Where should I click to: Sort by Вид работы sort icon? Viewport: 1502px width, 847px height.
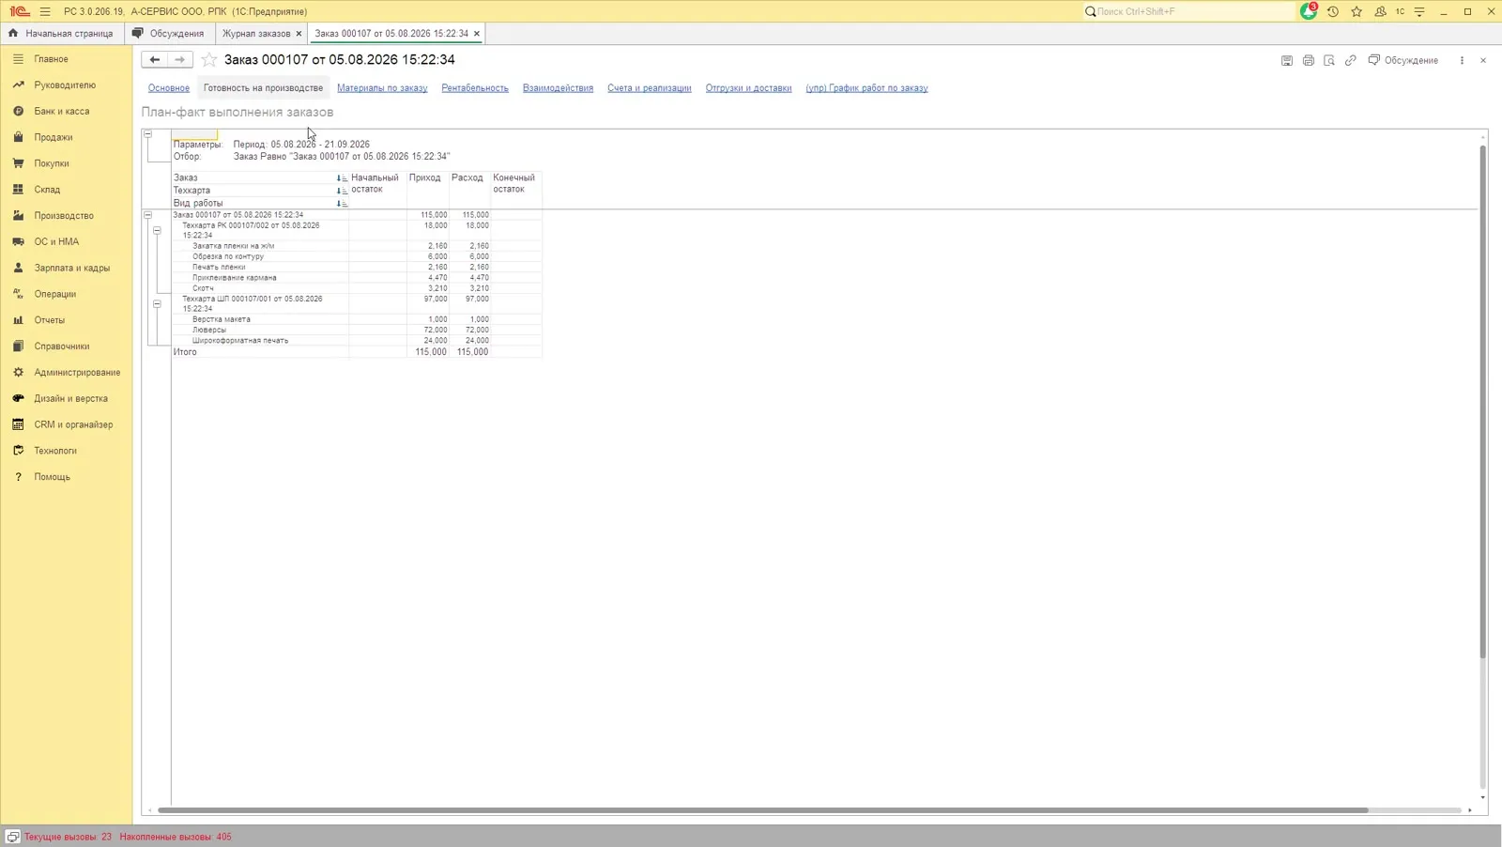342,203
